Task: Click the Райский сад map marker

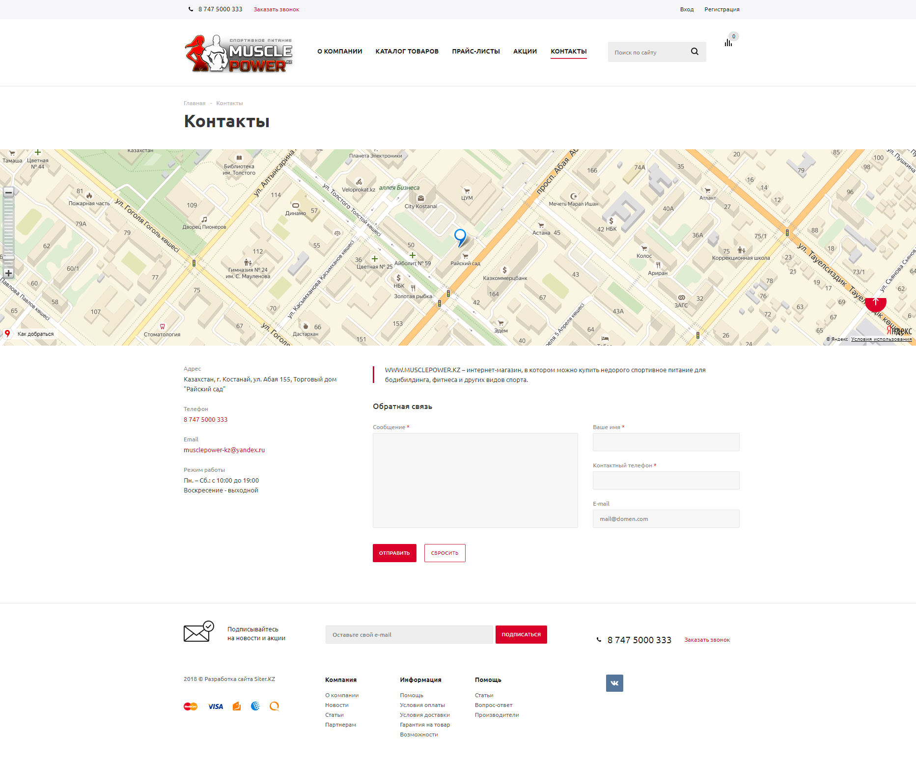Action: tap(465, 256)
